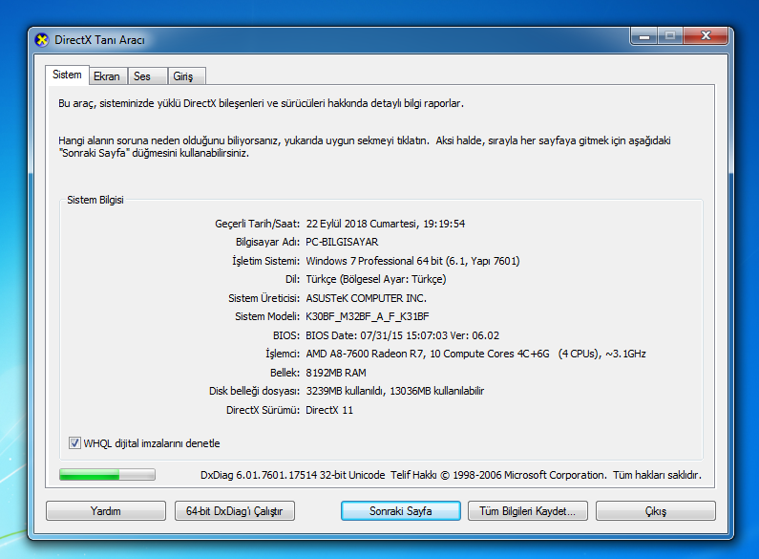Click the 'BIOS:' label
The width and height of the screenshot is (759, 559).
coord(286,335)
